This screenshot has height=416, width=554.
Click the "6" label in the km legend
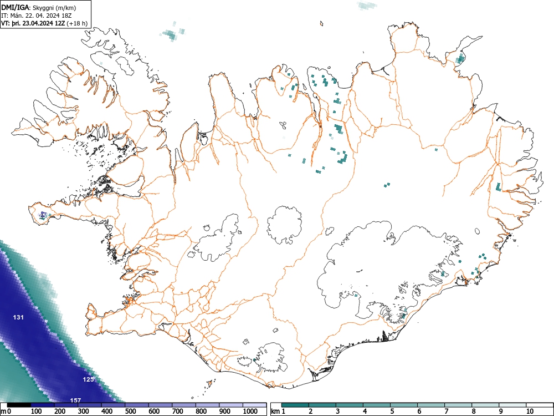pyautogui.click(x=419, y=411)
